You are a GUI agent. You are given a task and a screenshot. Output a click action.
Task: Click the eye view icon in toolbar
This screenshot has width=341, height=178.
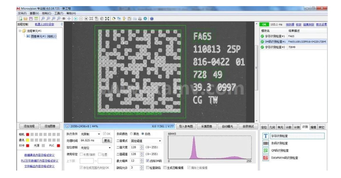click(x=64, y=19)
